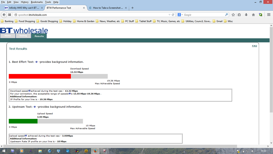273x154 pixels.
Task: Open the Home & Garden bookmarks folder
Action: pyautogui.click(x=84, y=21)
